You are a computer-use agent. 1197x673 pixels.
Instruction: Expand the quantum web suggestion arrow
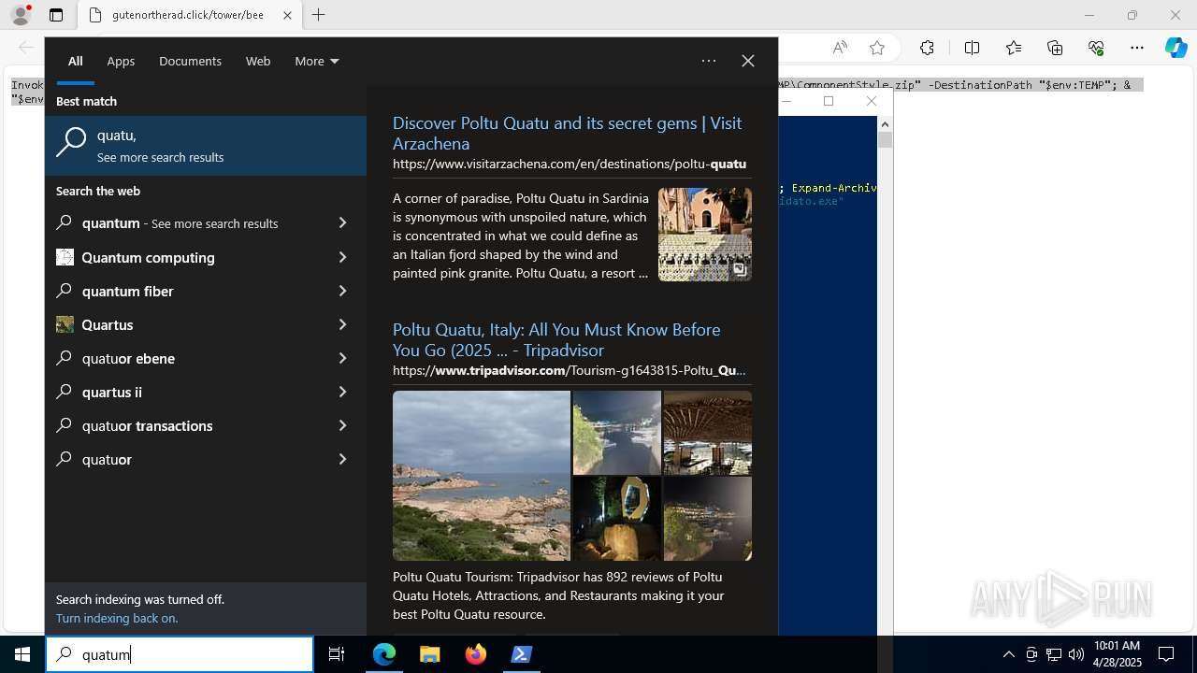point(342,223)
